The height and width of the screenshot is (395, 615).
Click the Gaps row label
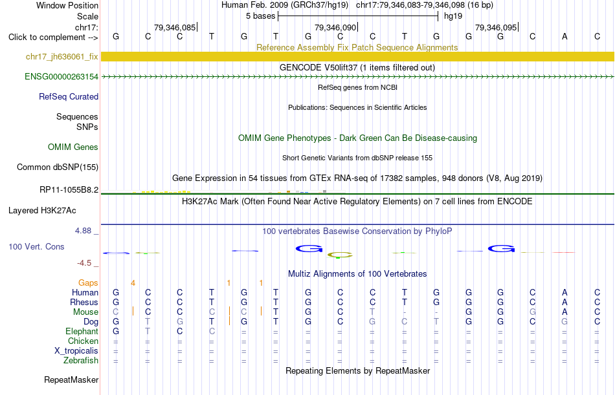pos(88,283)
